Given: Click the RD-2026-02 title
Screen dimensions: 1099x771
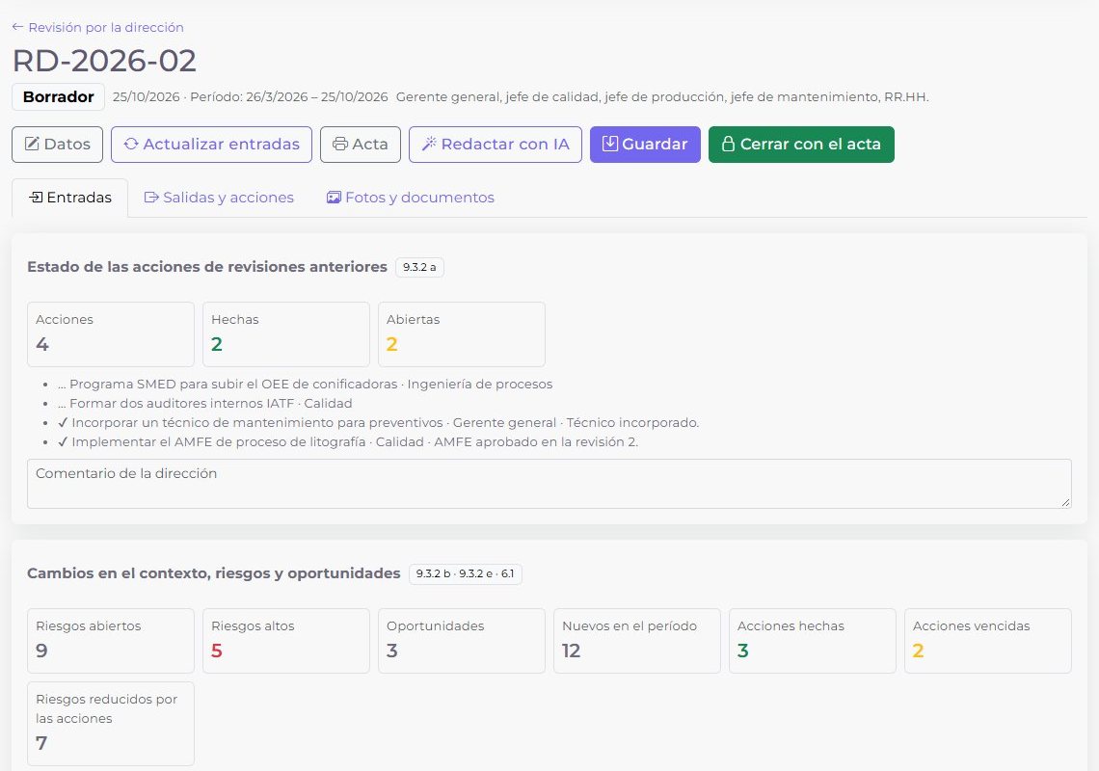Looking at the screenshot, I should (x=104, y=61).
